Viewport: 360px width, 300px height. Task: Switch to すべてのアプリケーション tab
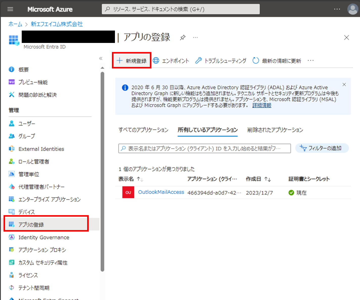[x=143, y=130]
